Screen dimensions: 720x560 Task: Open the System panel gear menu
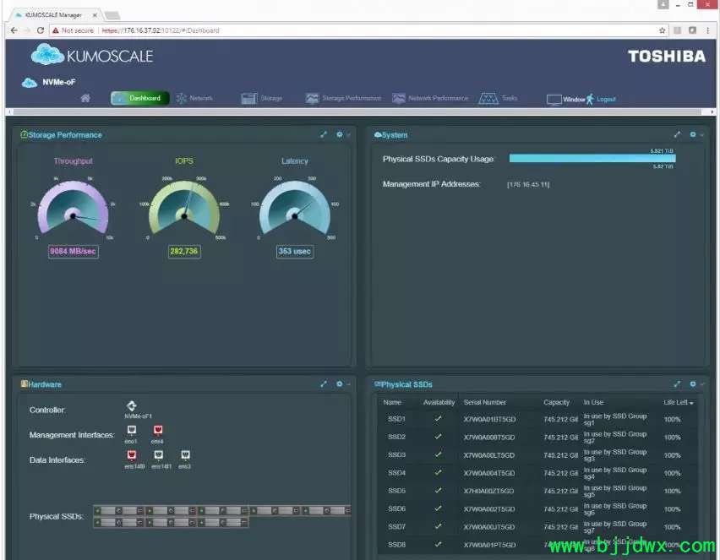[693, 134]
